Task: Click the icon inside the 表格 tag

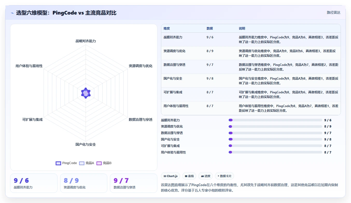Action: (186, 176)
